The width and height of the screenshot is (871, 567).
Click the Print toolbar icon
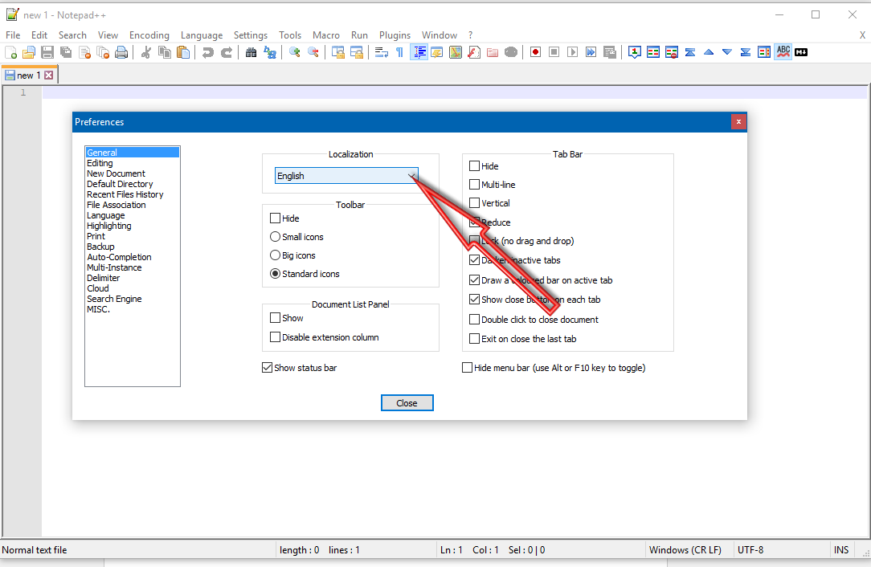coord(121,52)
